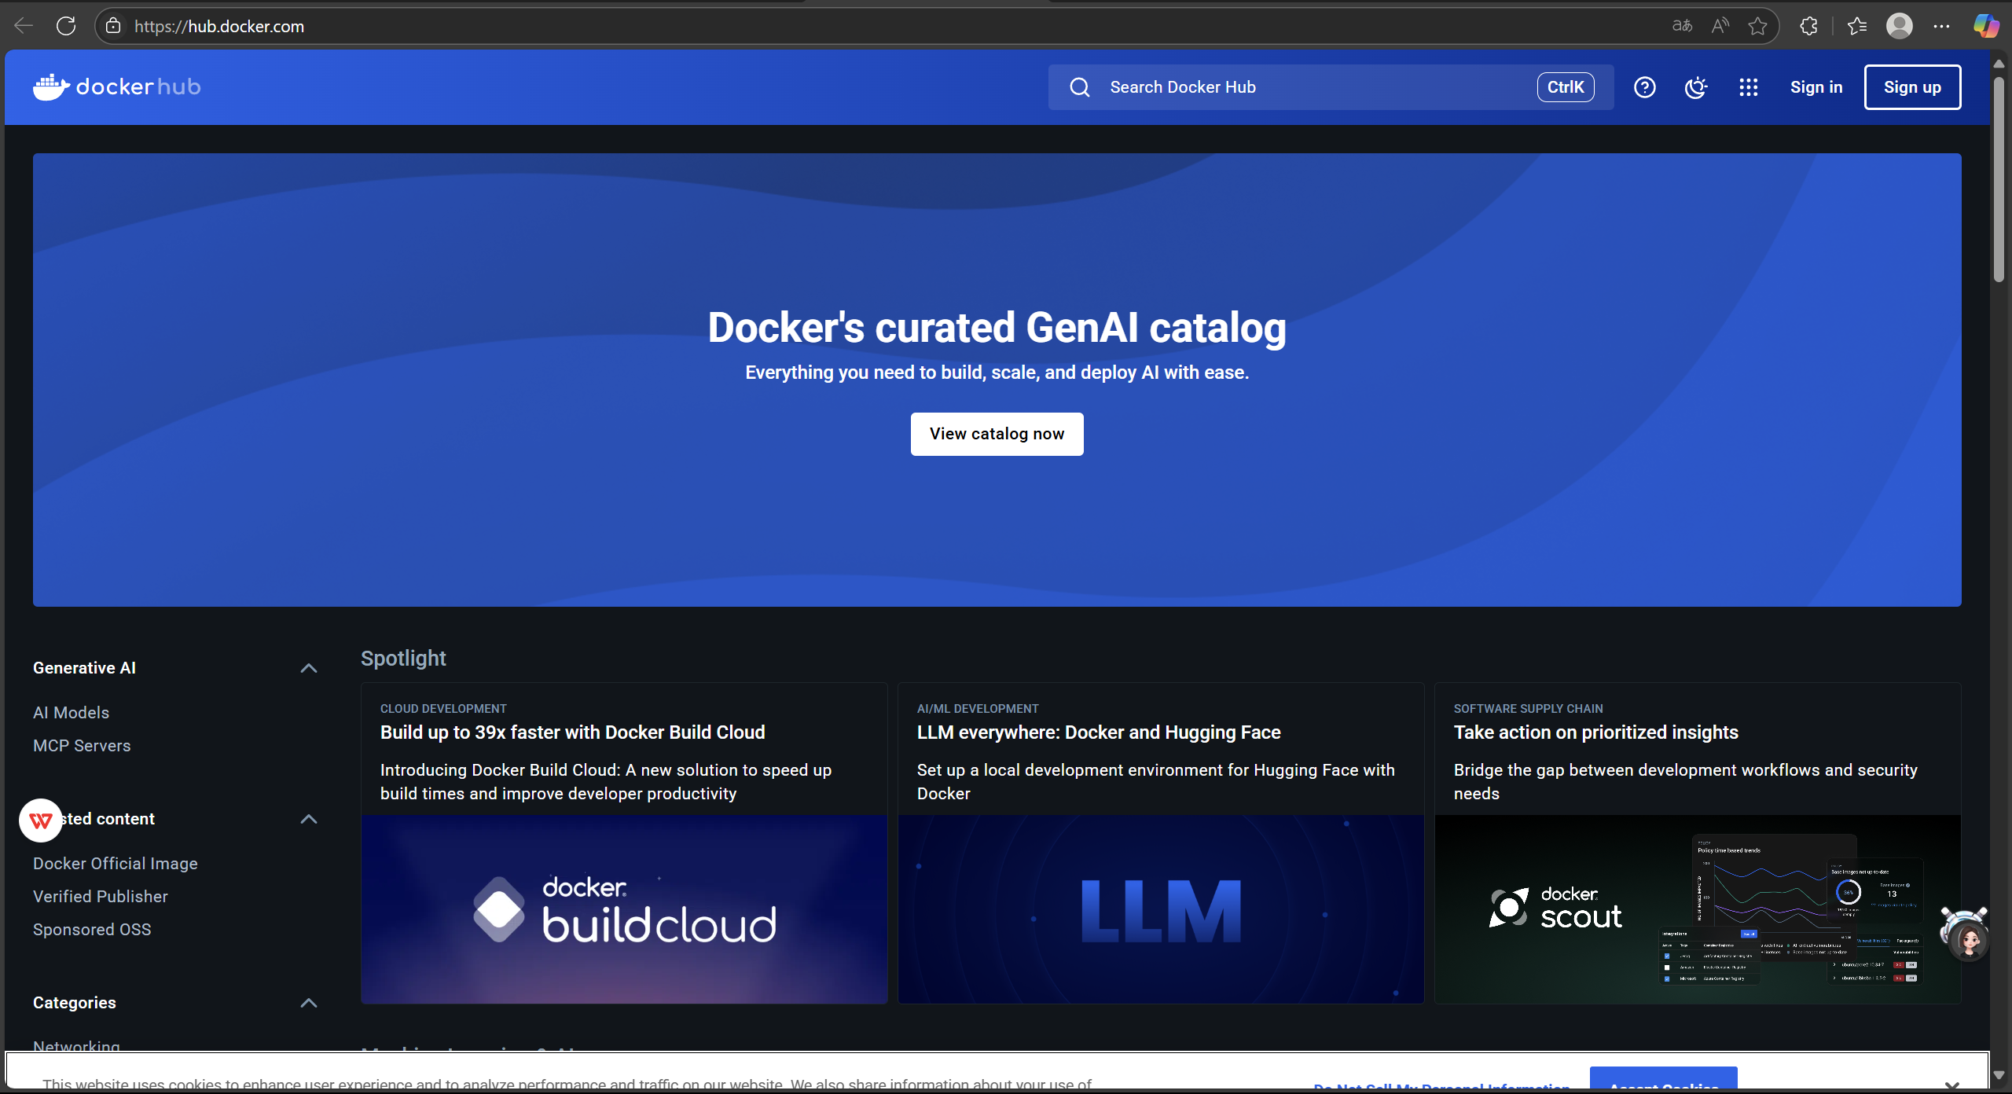
Task: Open the Docker Build Cloud thumbnail
Action: pos(624,909)
